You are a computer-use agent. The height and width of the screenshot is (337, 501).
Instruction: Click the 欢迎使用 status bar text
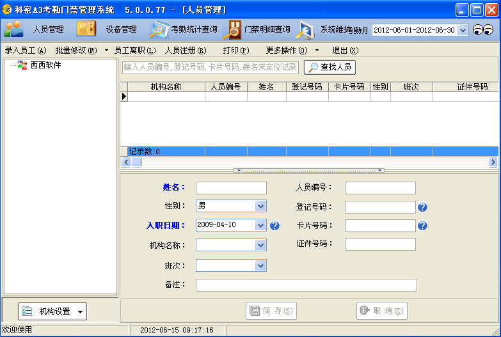point(17,330)
